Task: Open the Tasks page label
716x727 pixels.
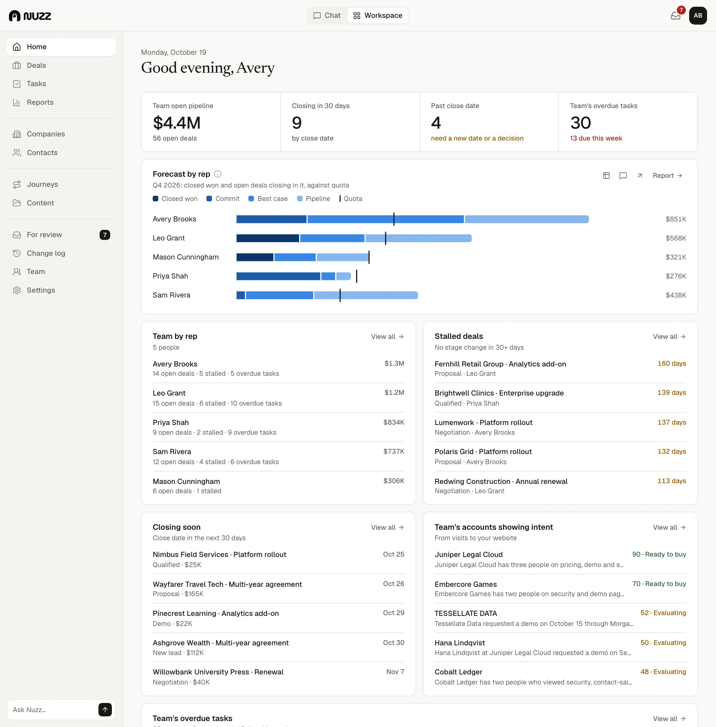Action: 36,84
